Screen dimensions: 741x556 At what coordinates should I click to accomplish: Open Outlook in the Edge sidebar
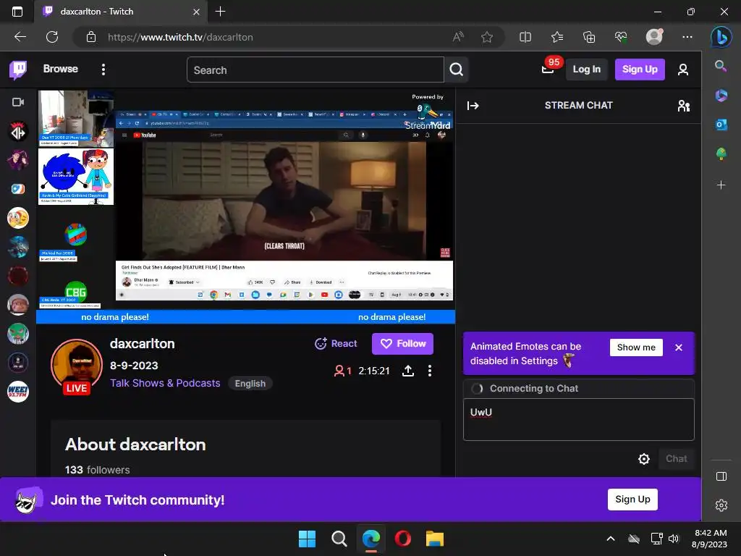(x=721, y=125)
